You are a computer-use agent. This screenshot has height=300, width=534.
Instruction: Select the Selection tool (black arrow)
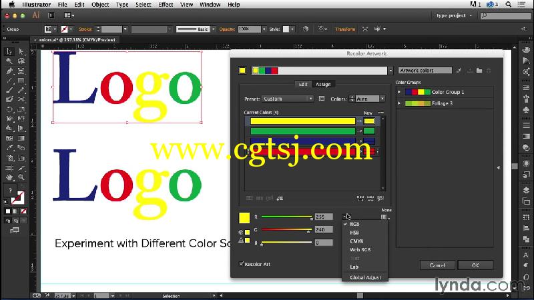[9, 51]
